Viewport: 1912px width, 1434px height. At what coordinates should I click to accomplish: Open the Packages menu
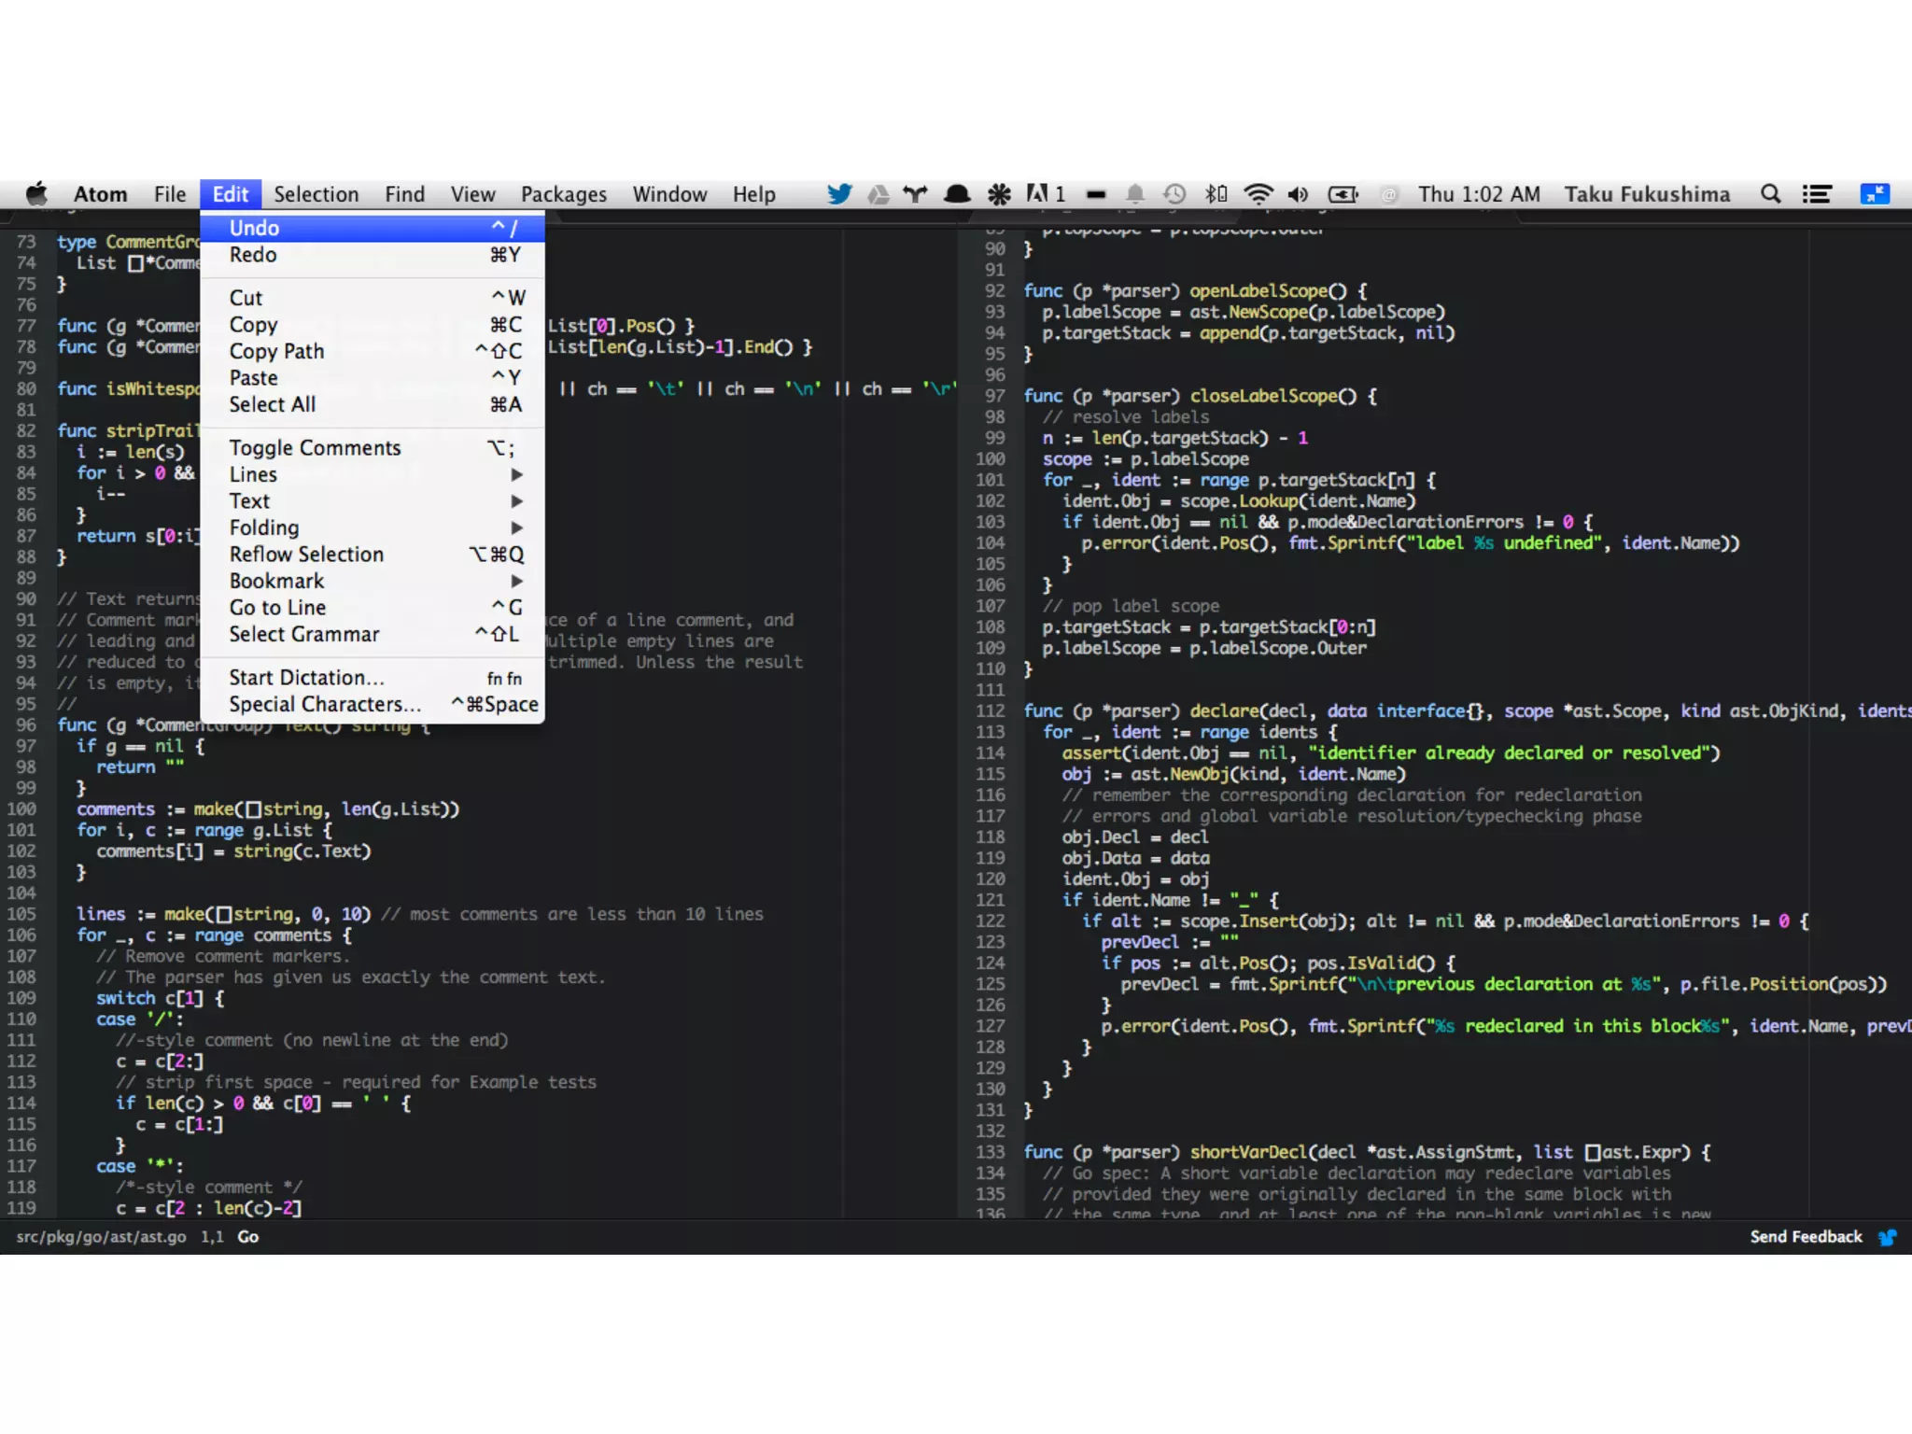[563, 194]
